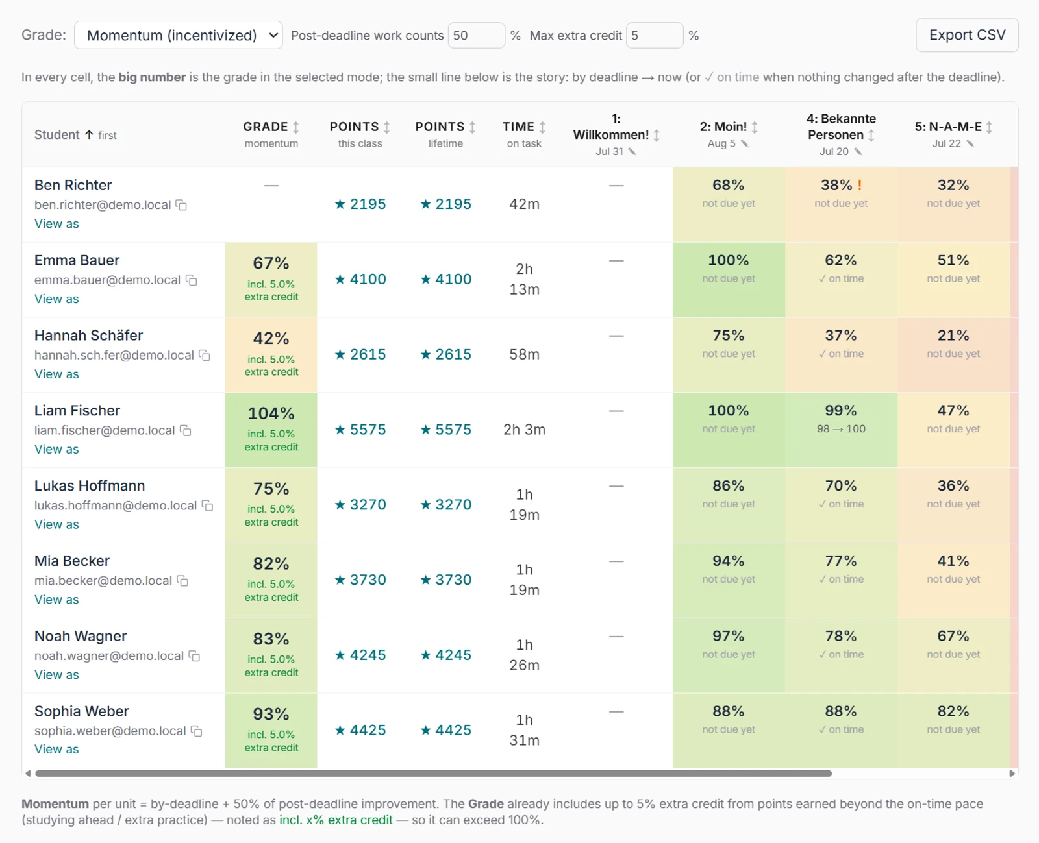
Task: Click Emma Bauer's 100% Moin! cell
Action: [729, 280]
